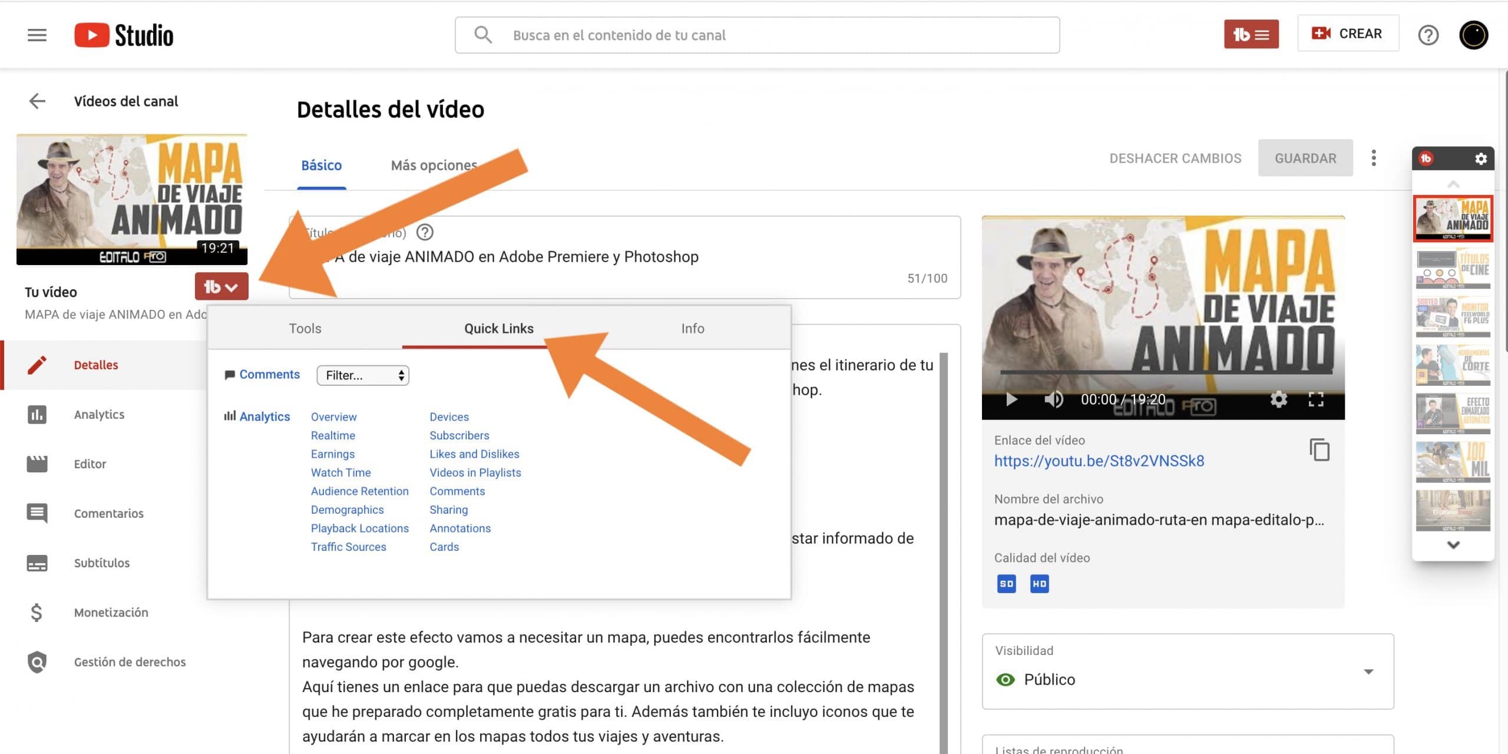The width and height of the screenshot is (1508, 754).
Task: Expand the TubeBuddy video dropdown button
Action: click(x=221, y=287)
